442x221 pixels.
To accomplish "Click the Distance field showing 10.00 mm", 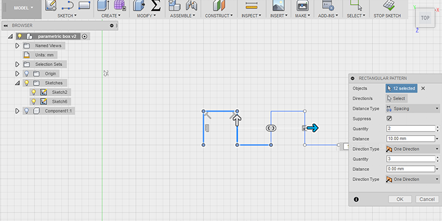I will (x=411, y=138).
